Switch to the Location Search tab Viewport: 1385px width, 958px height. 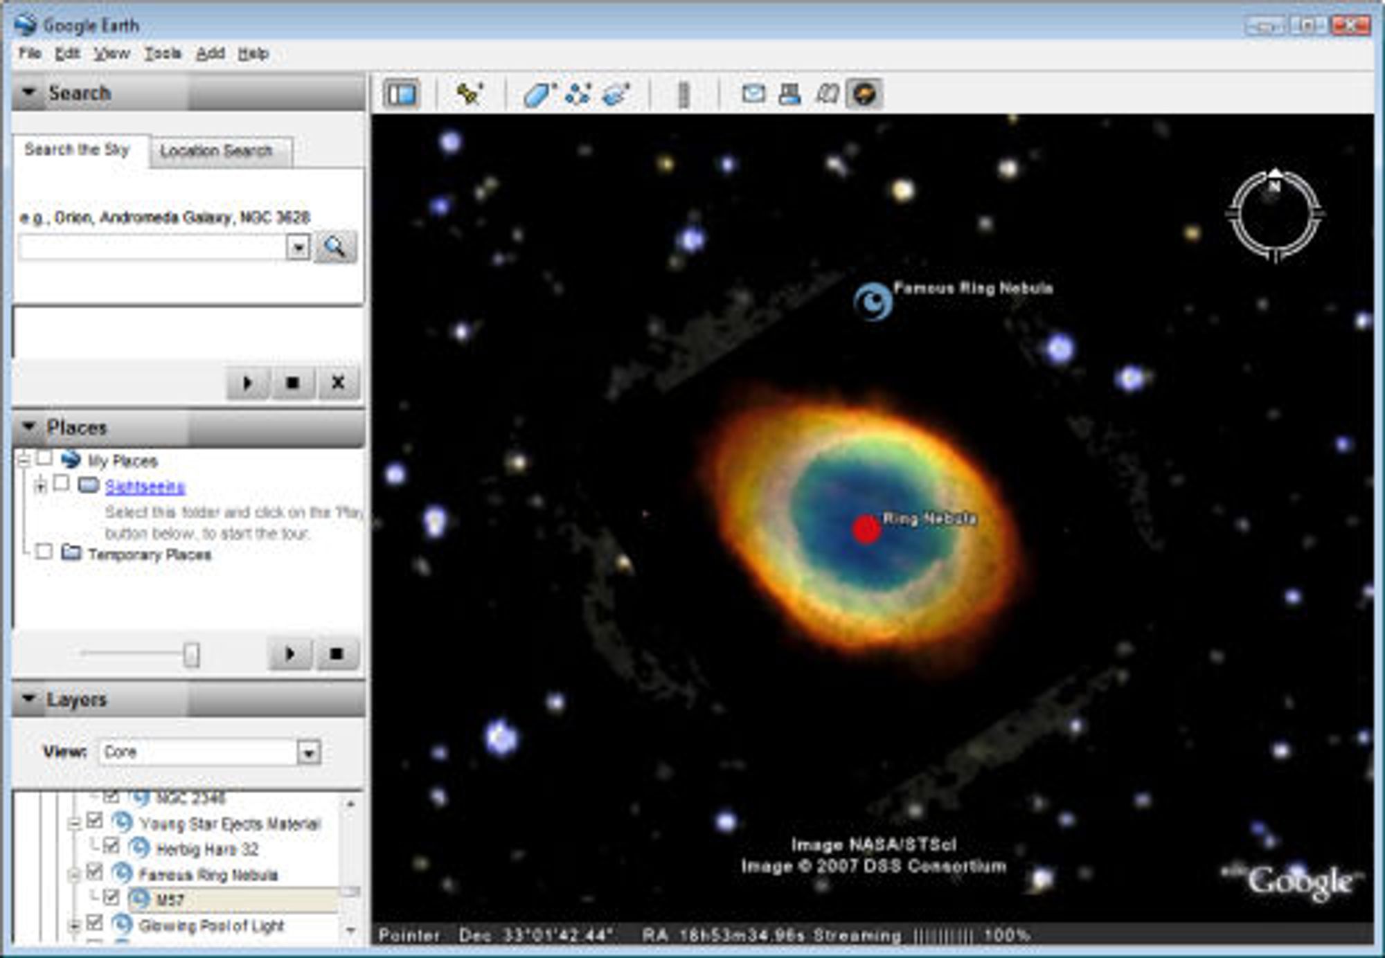pos(220,152)
